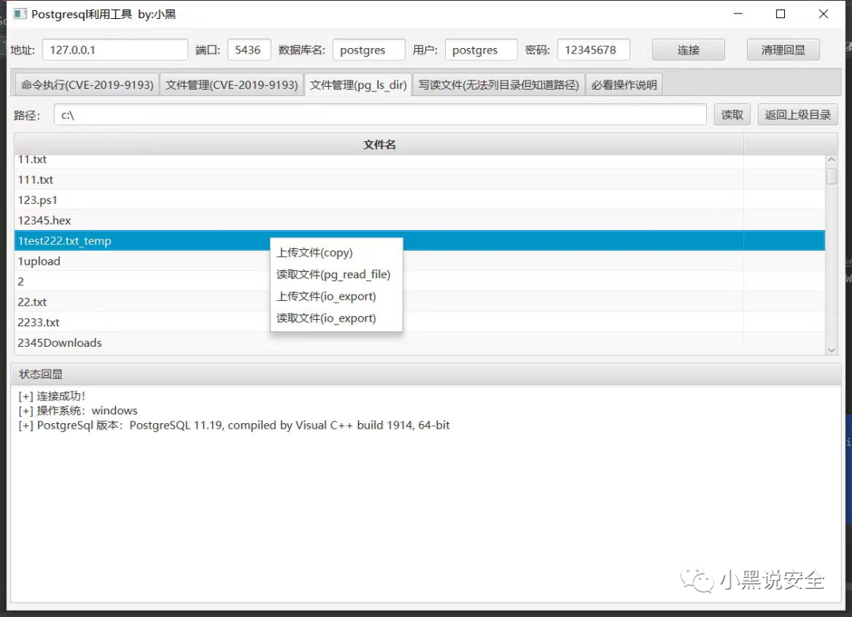Switch to the 文件管理(CVE-2019-9193) tab
The image size is (852, 617).
pyautogui.click(x=231, y=85)
